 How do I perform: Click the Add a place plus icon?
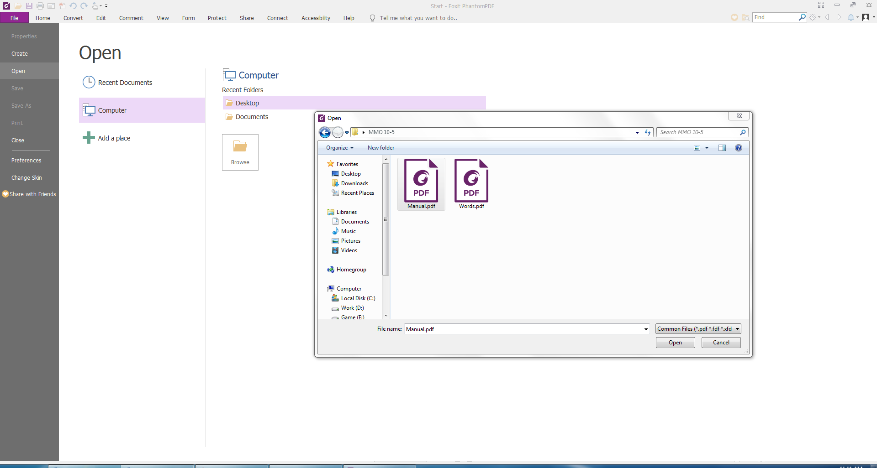pyautogui.click(x=88, y=138)
